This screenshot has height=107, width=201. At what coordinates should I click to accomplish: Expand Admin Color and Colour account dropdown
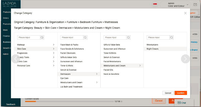[175, 5]
